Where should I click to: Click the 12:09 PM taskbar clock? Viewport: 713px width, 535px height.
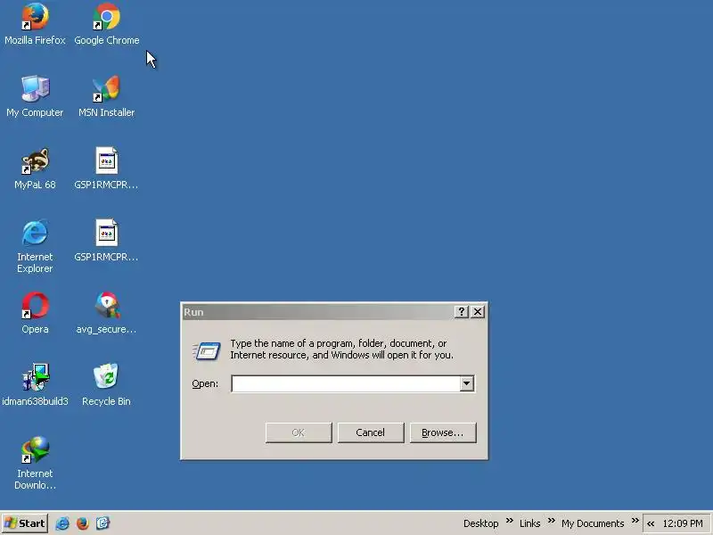click(x=683, y=523)
